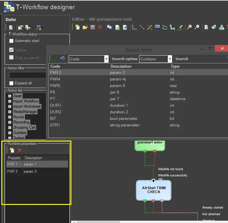Open the Contains search option dropdown
Image resolution: width=228 pixels, height=223 pixels.
170,59
